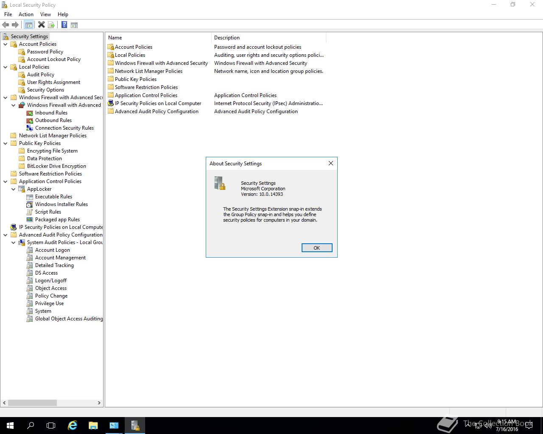543x434 pixels.
Task: Collapse Account Policies tree node
Action: tap(6, 44)
